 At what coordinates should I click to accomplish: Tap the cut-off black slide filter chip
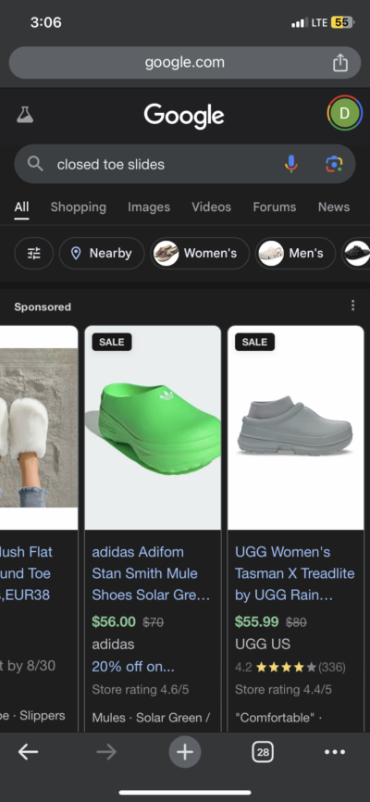[x=356, y=253]
